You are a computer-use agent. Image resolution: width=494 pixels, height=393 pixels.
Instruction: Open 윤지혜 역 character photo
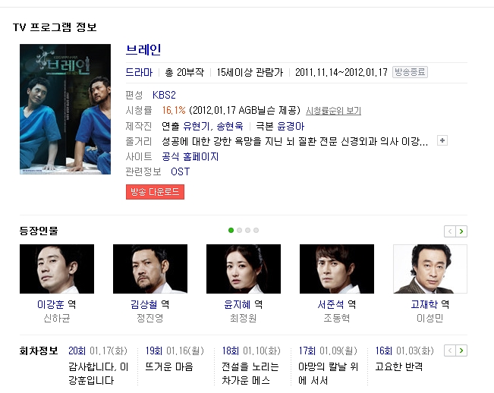[244, 269]
